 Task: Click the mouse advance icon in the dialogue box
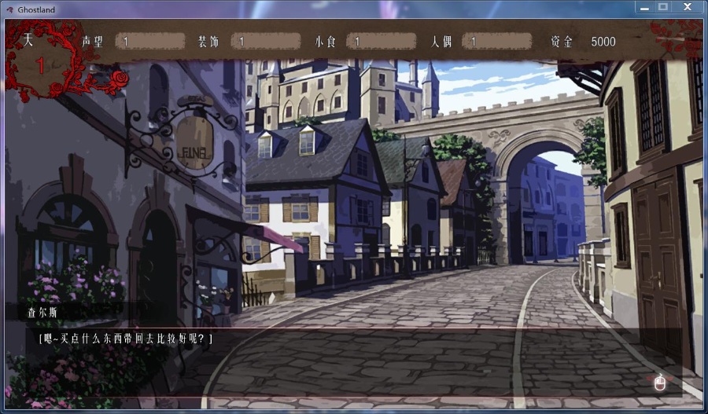(x=660, y=383)
